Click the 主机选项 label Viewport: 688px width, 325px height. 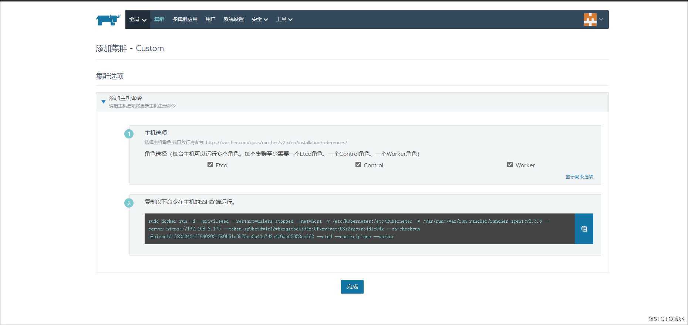click(156, 133)
